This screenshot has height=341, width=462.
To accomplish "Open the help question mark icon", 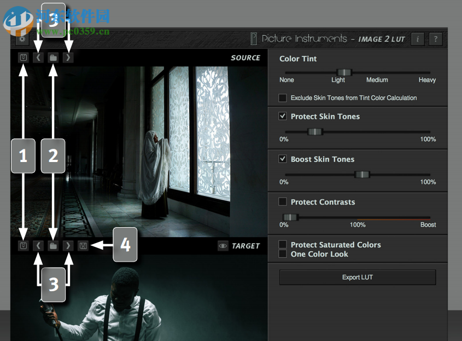I will 435,39.
